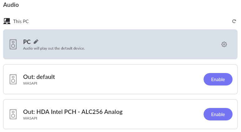The height and width of the screenshot is (132, 241).
Task: Click the speaker icon in the PC card
Action: (13, 44)
